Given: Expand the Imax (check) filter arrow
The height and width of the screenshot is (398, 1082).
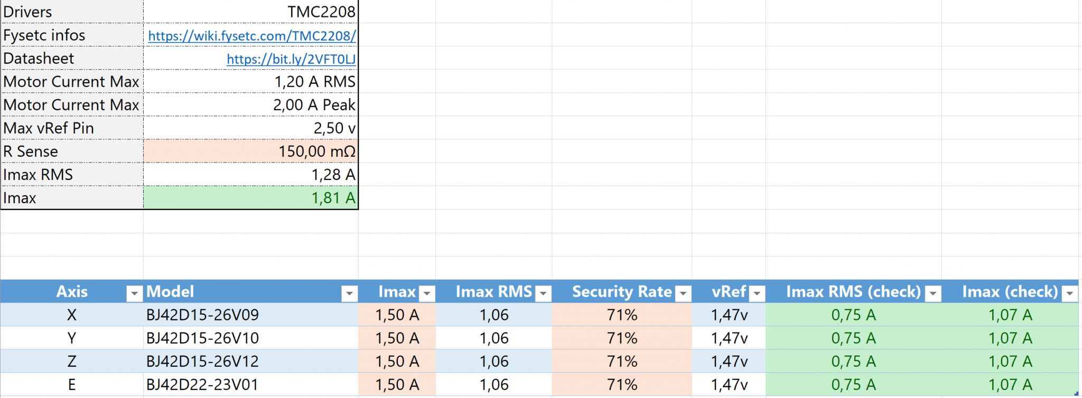Looking at the screenshot, I should tap(1070, 293).
